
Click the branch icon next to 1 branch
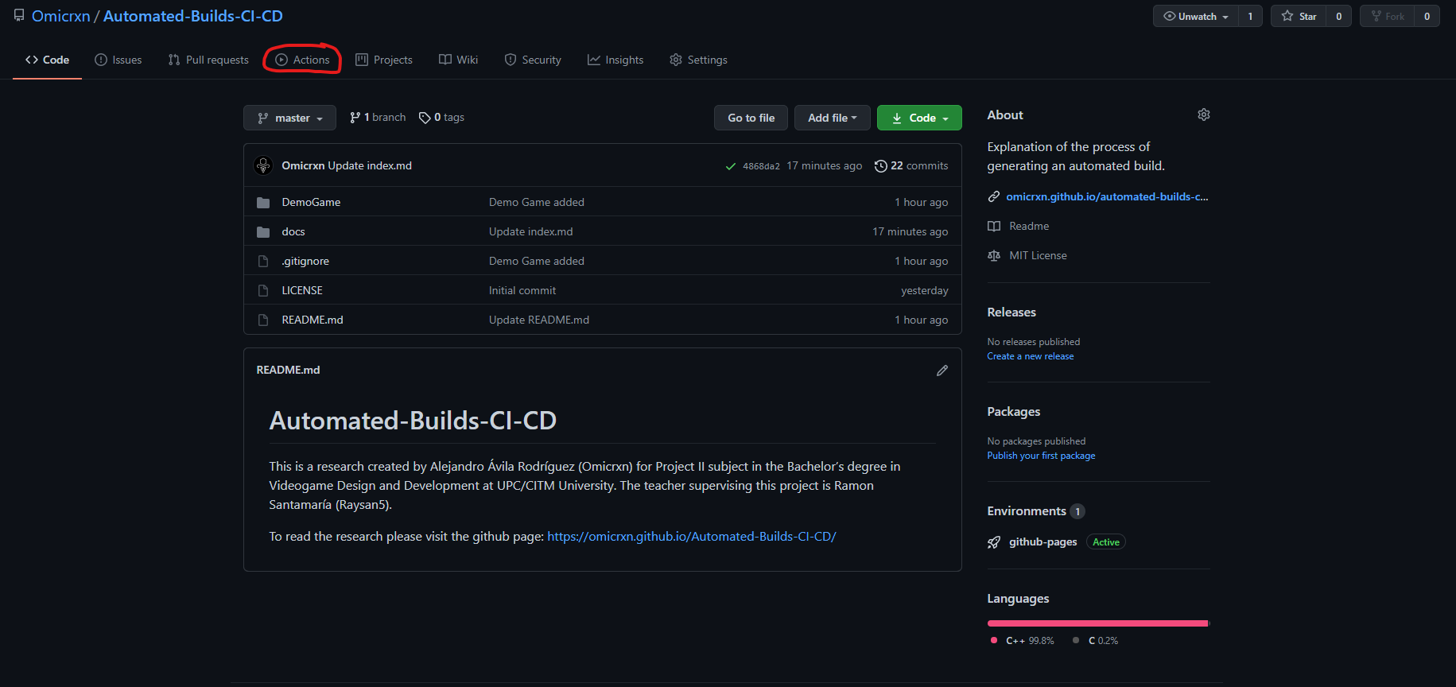coord(355,118)
